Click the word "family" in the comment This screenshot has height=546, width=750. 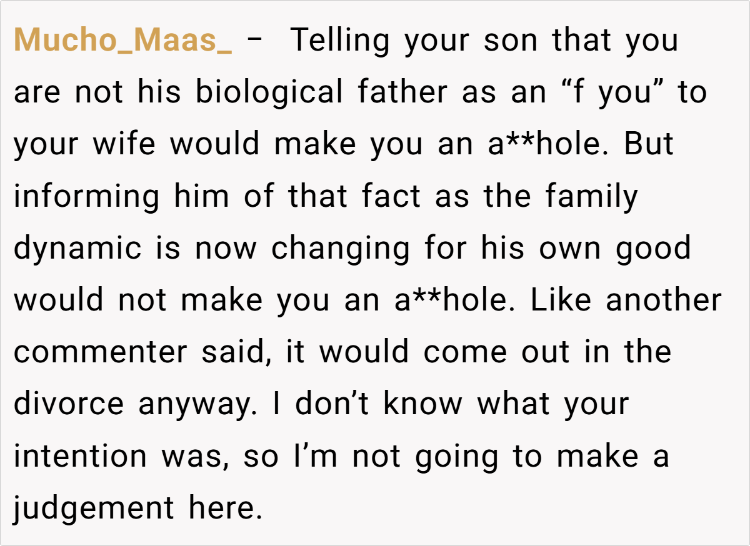click(x=591, y=196)
